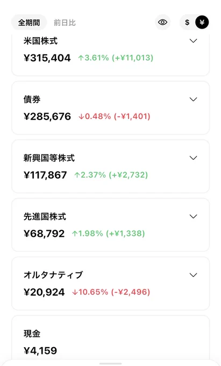221x366 pixels.
Task: Tap the 米国株式 gain of +¥11,013
Action: click(x=133, y=58)
